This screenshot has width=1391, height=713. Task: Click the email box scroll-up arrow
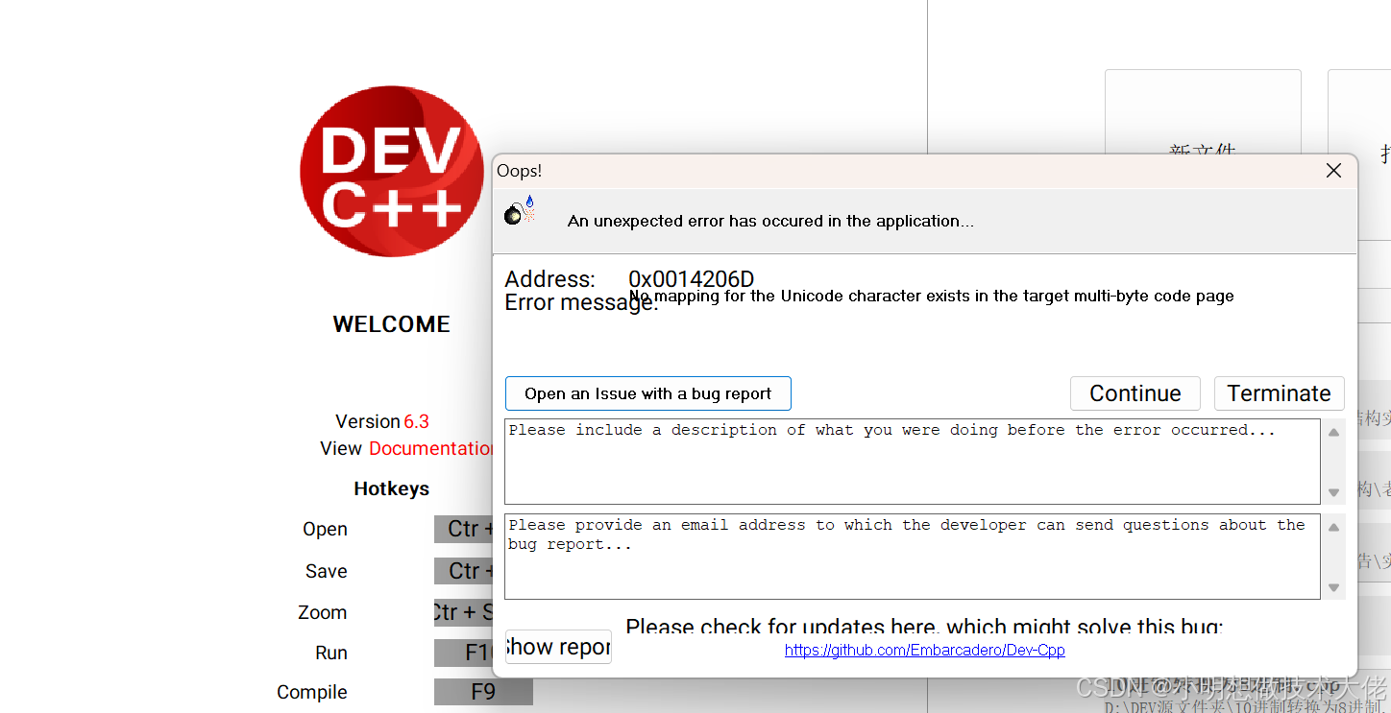click(x=1333, y=527)
